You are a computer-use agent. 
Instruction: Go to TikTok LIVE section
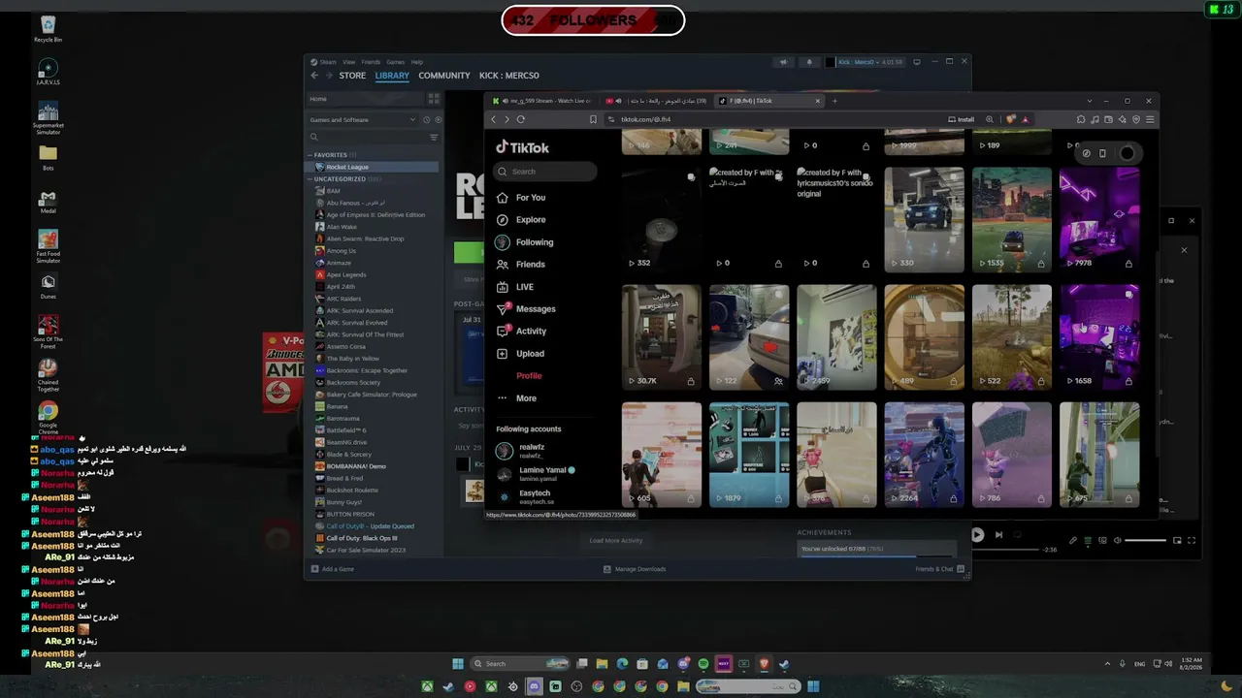[515, 287]
